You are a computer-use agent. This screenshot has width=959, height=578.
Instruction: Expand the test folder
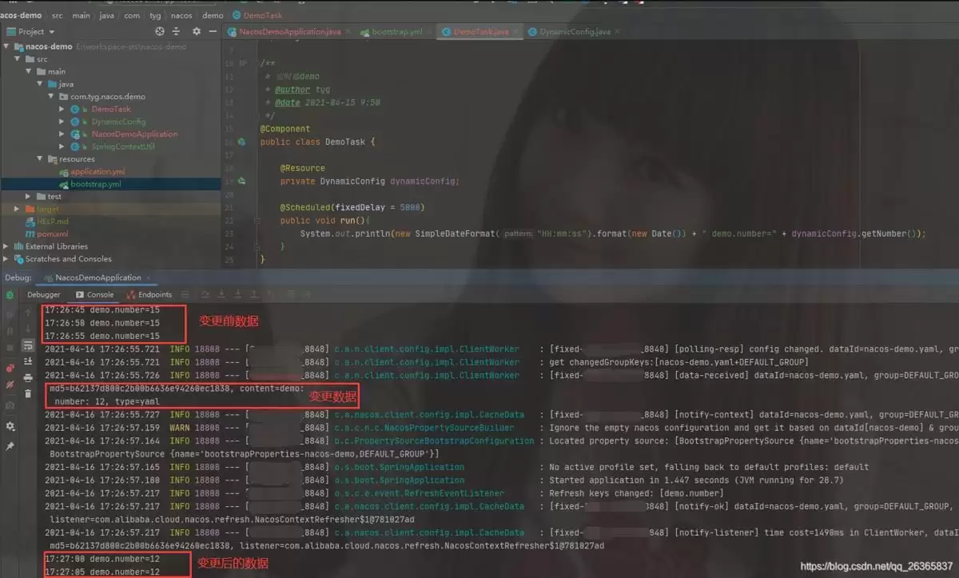(29, 197)
